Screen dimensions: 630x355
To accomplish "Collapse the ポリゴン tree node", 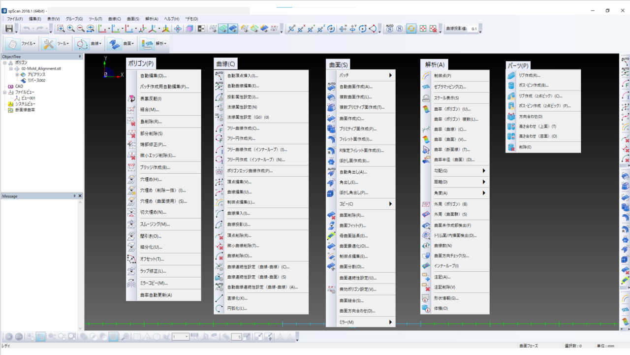I will click(4, 63).
